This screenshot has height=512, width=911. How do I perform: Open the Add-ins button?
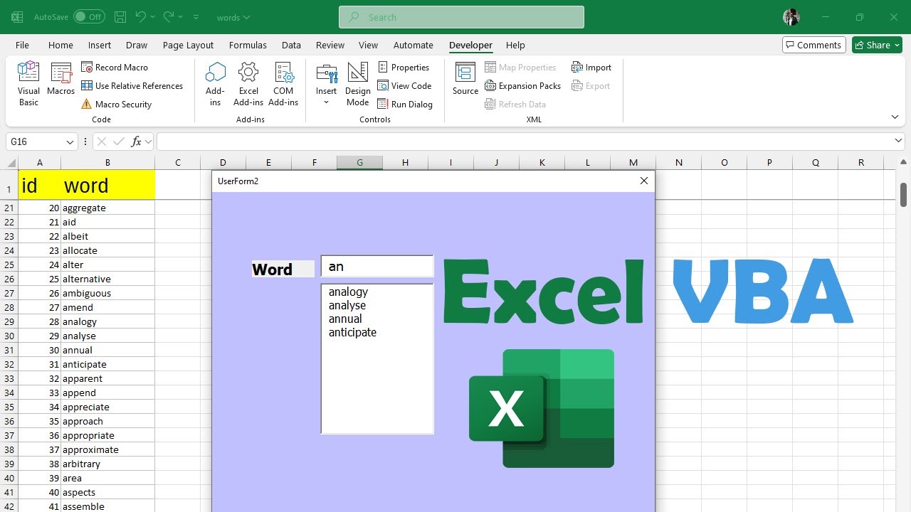click(215, 83)
